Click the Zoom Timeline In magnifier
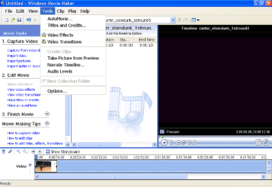The height and width of the screenshot is (187, 272). (x=19, y=152)
